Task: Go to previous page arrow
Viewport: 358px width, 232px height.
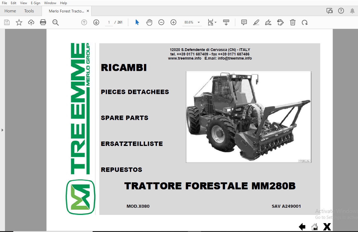Action: (x=84, y=22)
